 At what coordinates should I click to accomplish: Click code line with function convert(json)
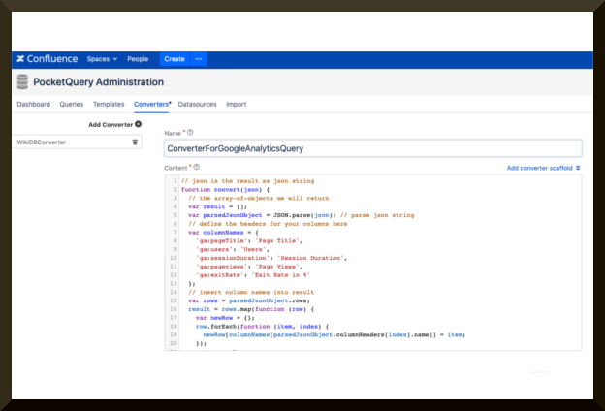225,189
